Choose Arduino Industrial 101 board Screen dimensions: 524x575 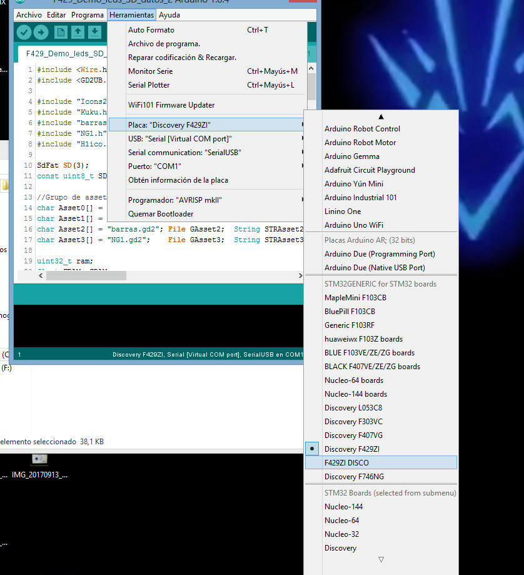point(381,197)
